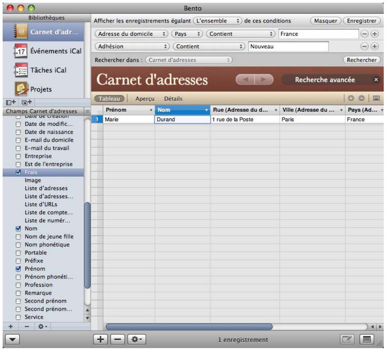This screenshot has height=350, width=386.
Task: Click the new collection icon under Projets
Action: click(x=27, y=102)
